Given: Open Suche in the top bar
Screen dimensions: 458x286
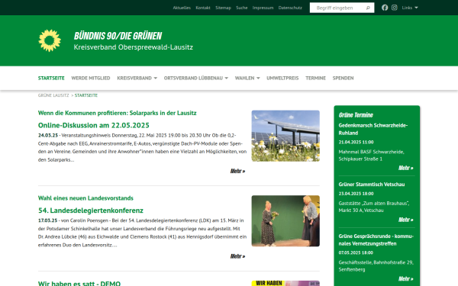Looking at the screenshot, I should pyautogui.click(x=241, y=8).
